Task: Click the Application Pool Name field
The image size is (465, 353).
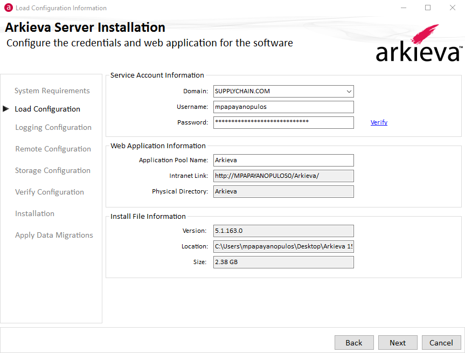Action: pyautogui.click(x=283, y=160)
